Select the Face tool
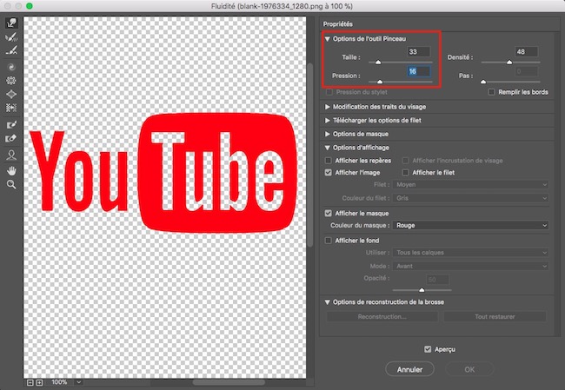Viewport: 565px width, 390px height. (11, 155)
